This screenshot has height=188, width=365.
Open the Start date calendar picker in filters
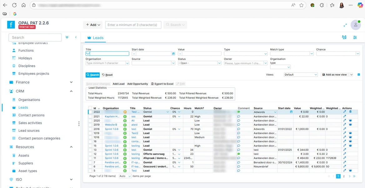point(173,54)
